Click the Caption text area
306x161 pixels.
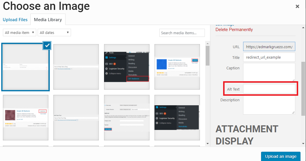click(269, 72)
